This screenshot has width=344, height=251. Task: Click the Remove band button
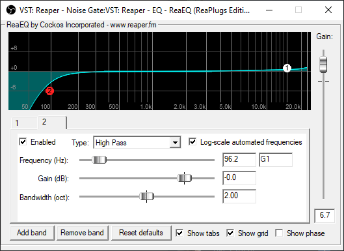tap(83, 233)
